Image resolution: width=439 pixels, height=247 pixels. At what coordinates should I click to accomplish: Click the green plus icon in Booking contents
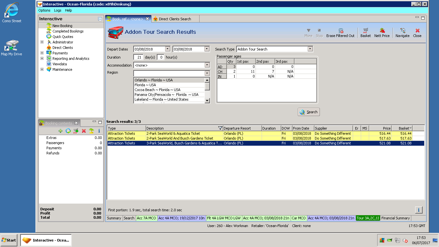coord(61,131)
